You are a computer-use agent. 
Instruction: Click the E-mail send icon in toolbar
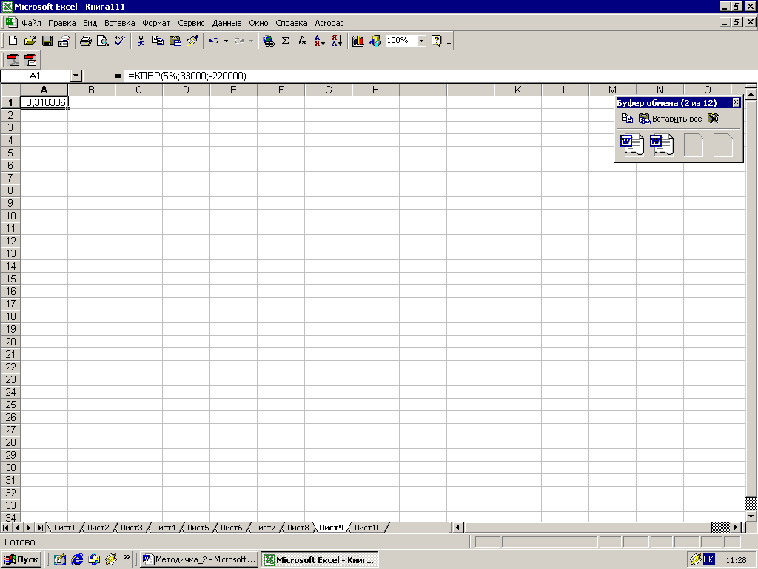pyautogui.click(x=64, y=41)
